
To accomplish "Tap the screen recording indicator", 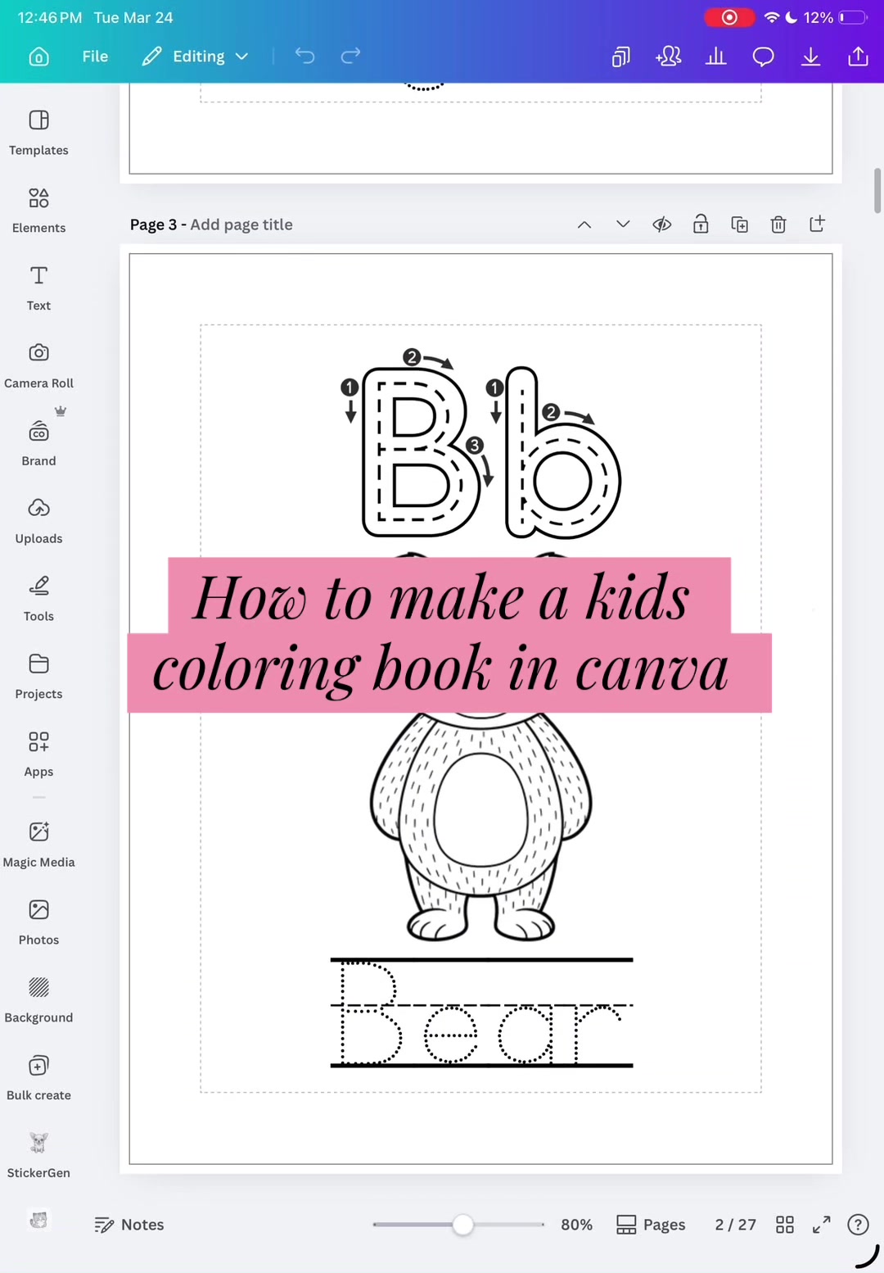I will 728,17.
